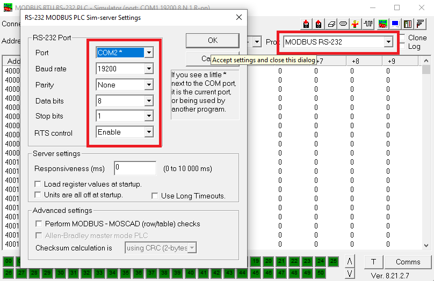Open the Baud rate 19200 dropdown
434x281 pixels.
149,69
